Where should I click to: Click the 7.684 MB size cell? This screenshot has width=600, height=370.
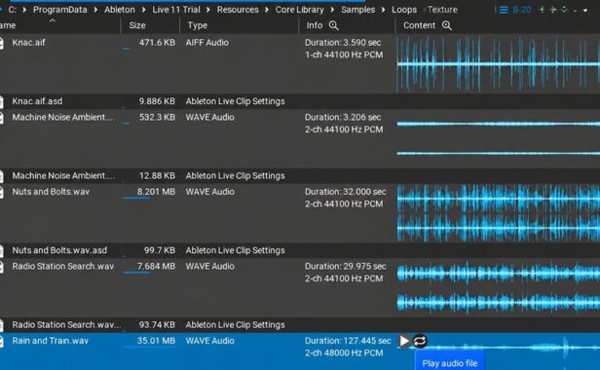click(156, 267)
